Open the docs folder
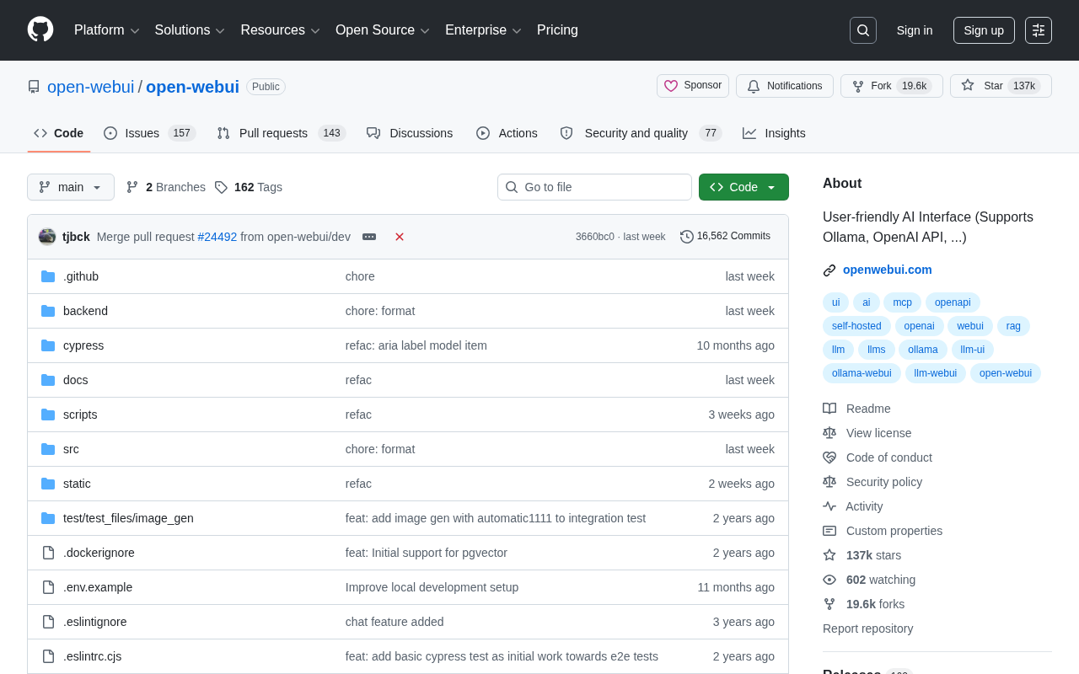The image size is (1079, 674). 76,380
